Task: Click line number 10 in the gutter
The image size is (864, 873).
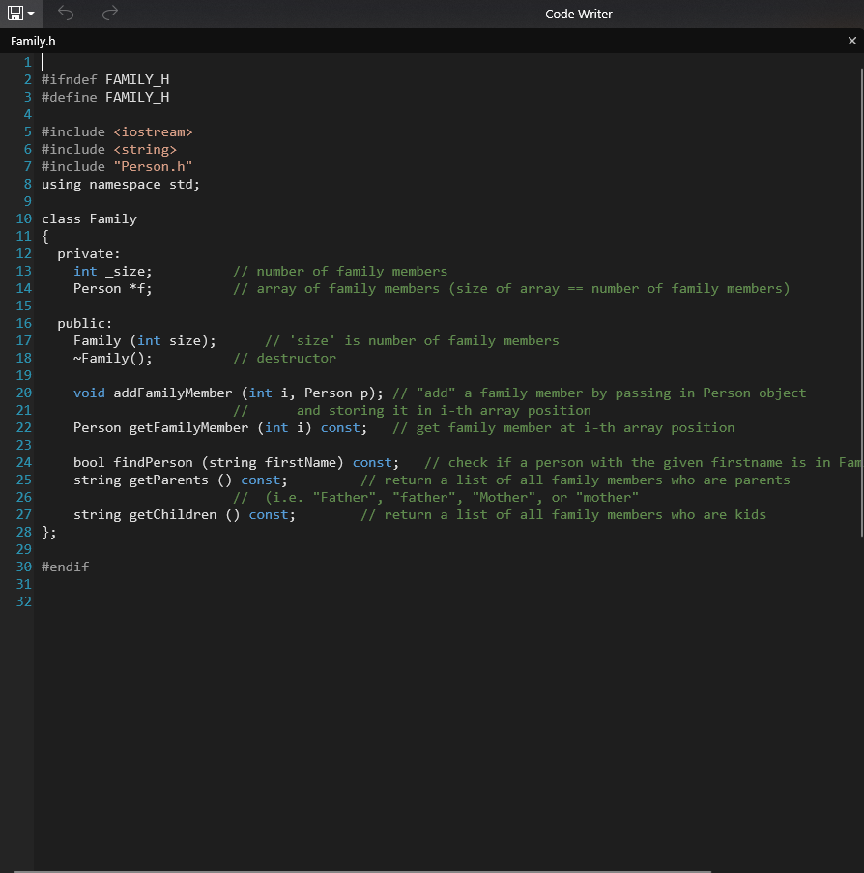Action: pos(24,218)
